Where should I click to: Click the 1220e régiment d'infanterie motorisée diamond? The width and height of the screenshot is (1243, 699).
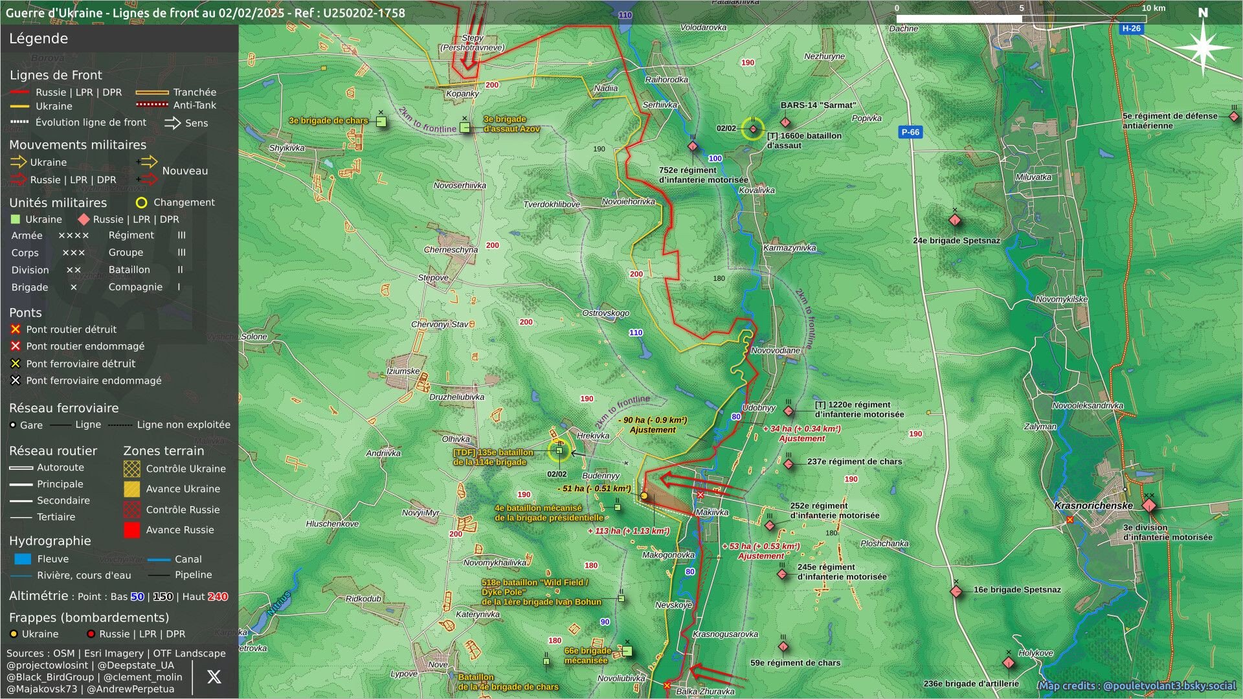789,410
